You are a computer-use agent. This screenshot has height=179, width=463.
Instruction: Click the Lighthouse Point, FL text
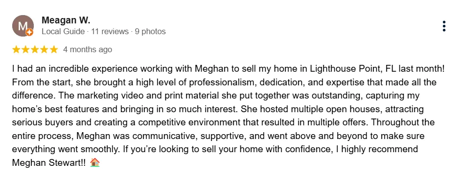point(353,69)
